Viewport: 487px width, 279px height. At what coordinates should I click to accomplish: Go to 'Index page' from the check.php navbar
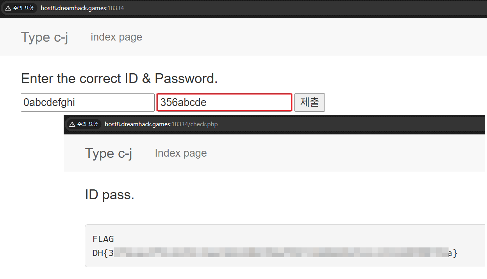pyautogui.click(x=181, y=153)
